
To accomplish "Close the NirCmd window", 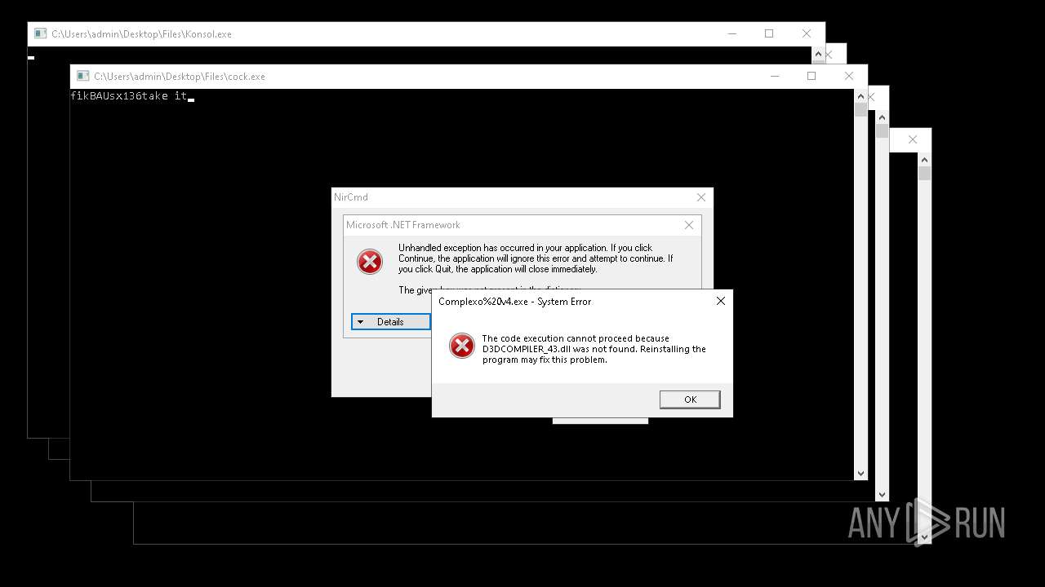I will [x=700, y=197].
